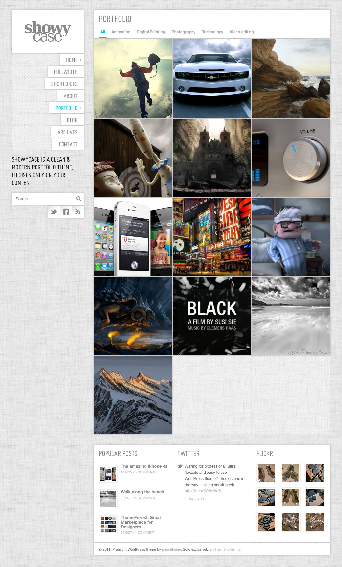
Task: Filter portfolio by Digital Painting
Action: tap(151, 32)
